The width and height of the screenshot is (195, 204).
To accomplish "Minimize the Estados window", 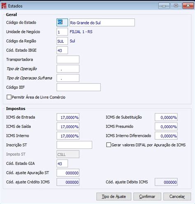I will click(164, 6).
